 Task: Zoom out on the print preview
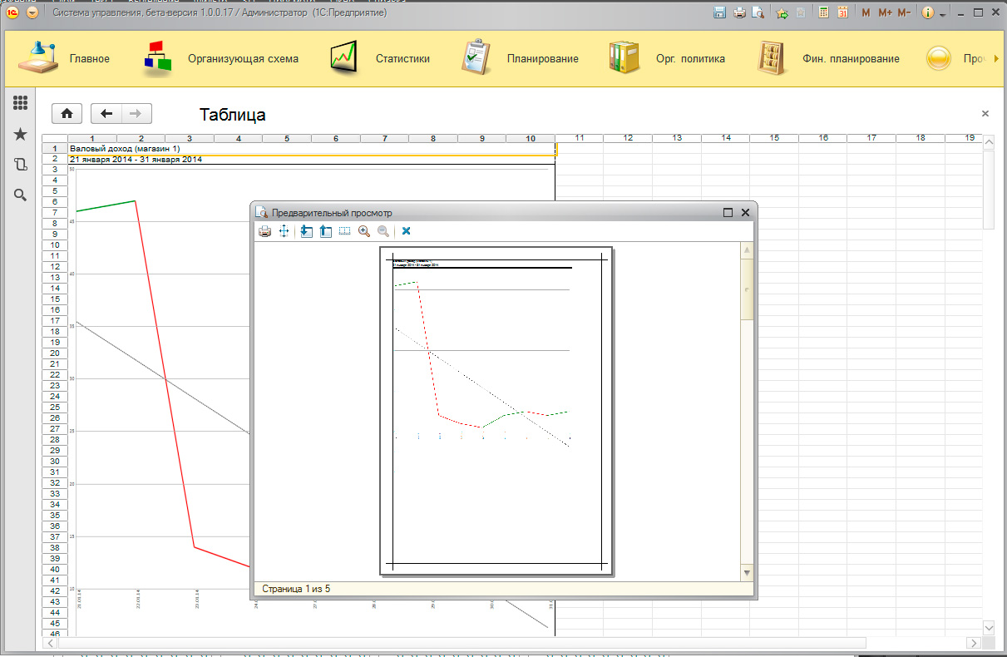click(383, 231)
